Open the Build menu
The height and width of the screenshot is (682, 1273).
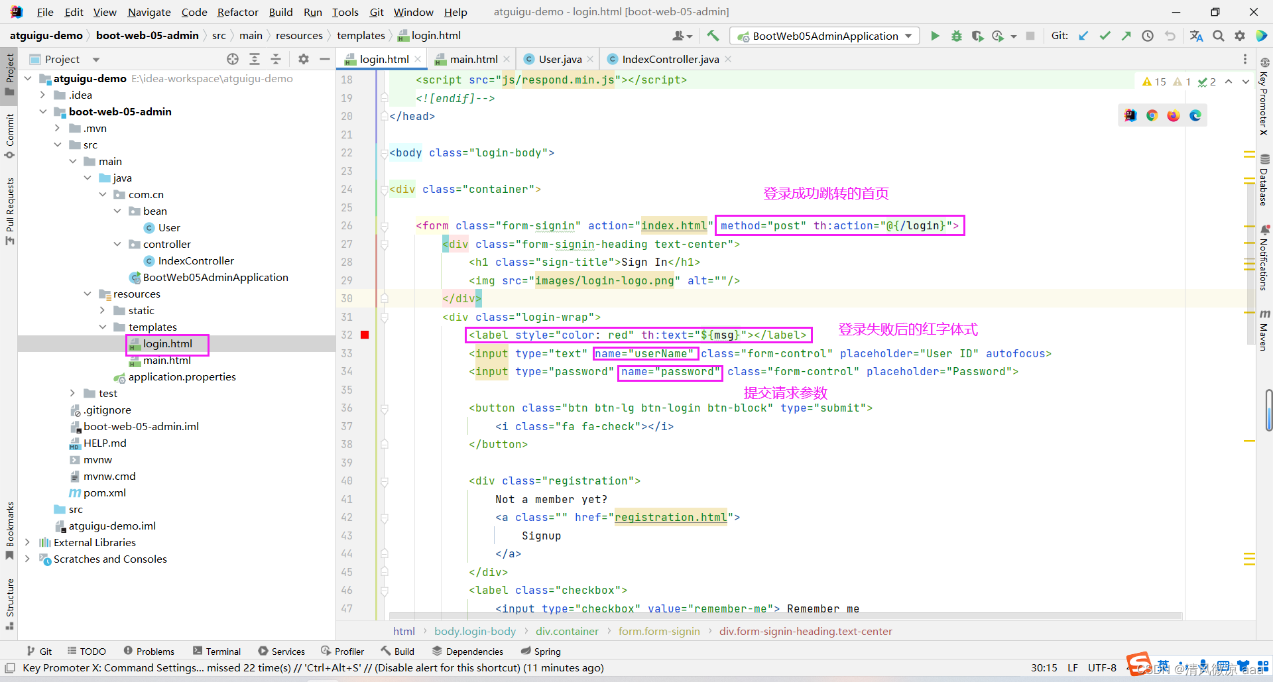point(280,12)
